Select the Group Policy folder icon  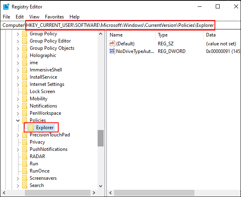point(25,34)
